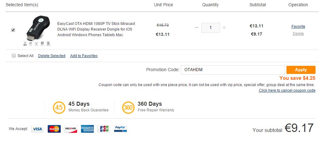The width and height of the screenshot is (324, 146).
Task: Apply the promotion code
Action: 301,70
